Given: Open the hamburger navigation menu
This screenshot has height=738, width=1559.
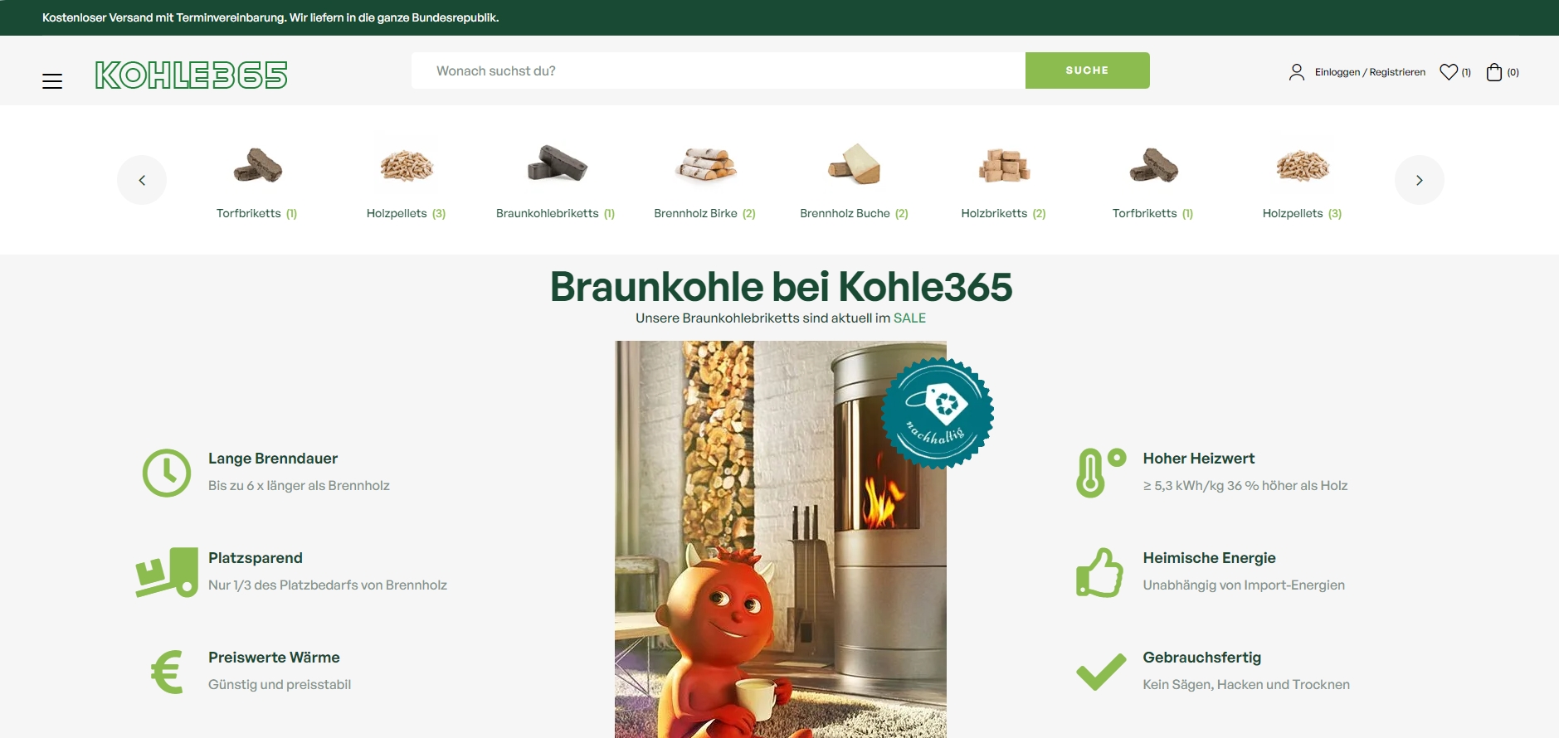Looking at the screenshot, I should pos(52,80).
